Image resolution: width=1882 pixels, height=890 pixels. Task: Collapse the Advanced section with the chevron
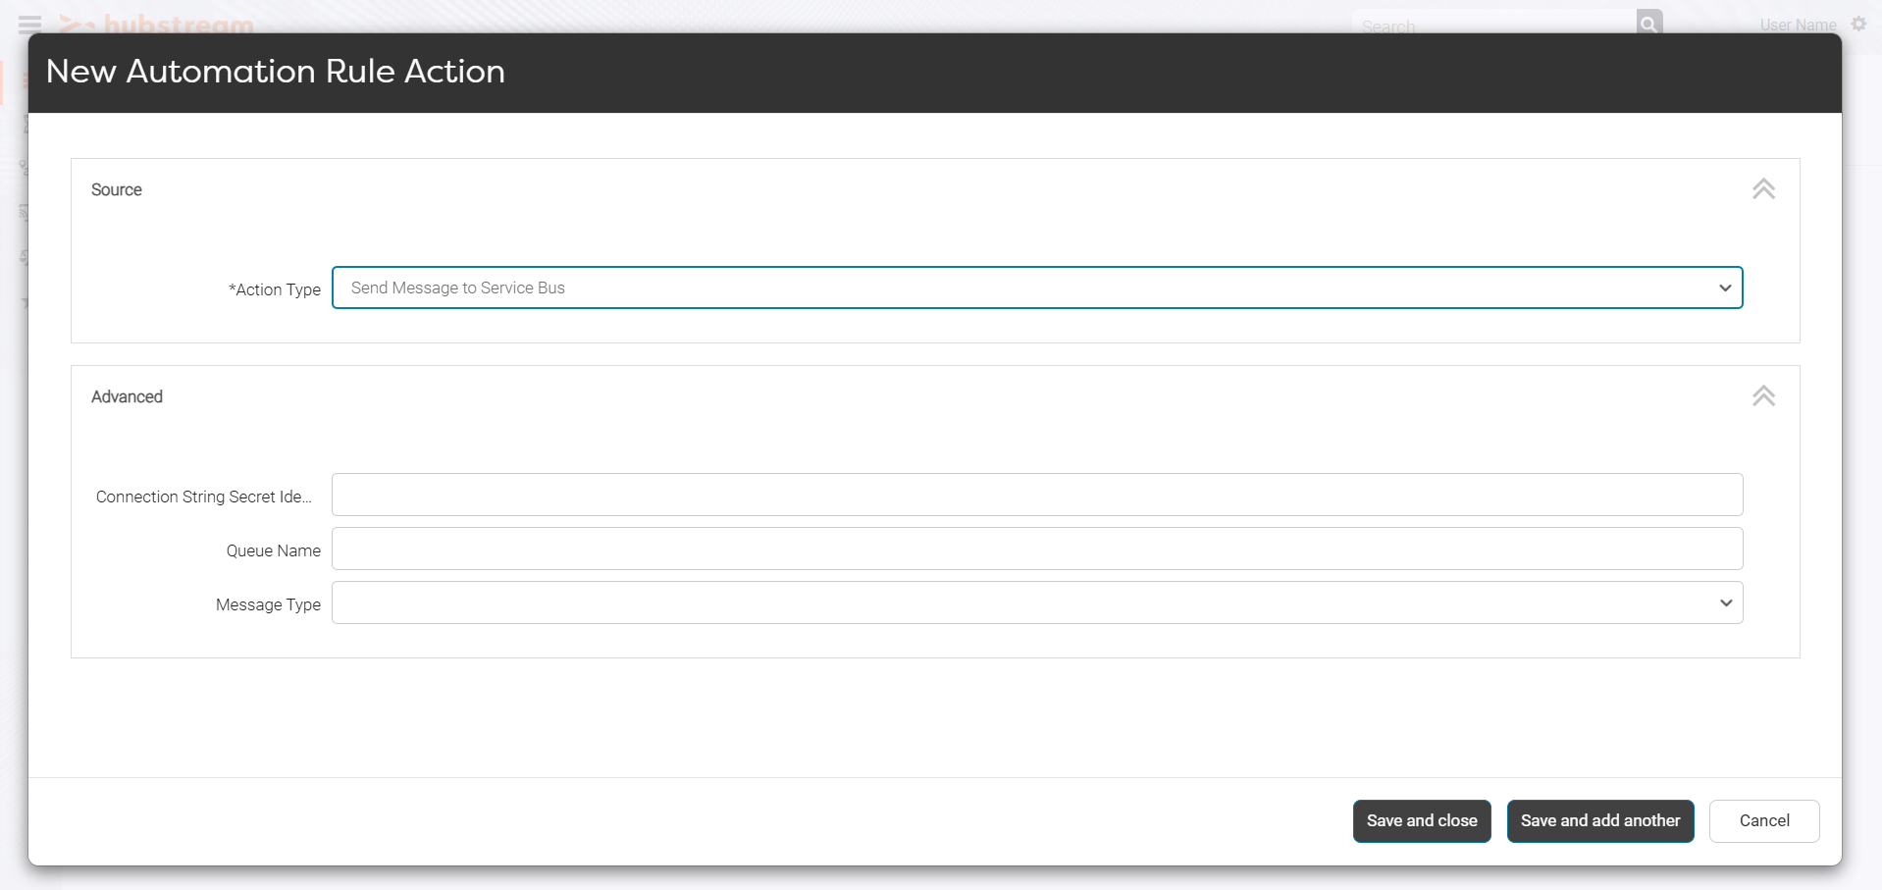pyautogui.click(x=1763, y=396)
